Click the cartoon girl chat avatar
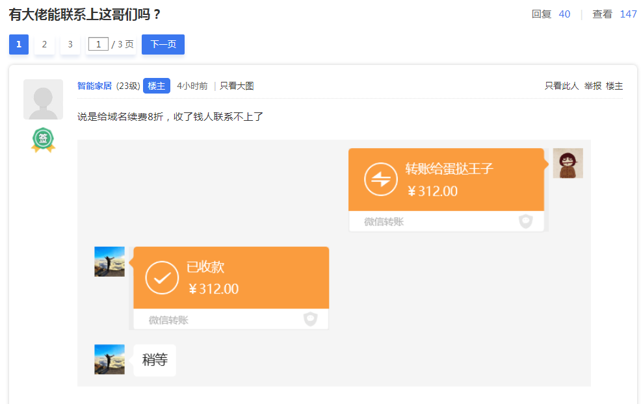This screenshot has height=404, width=641. pos(568,163)
